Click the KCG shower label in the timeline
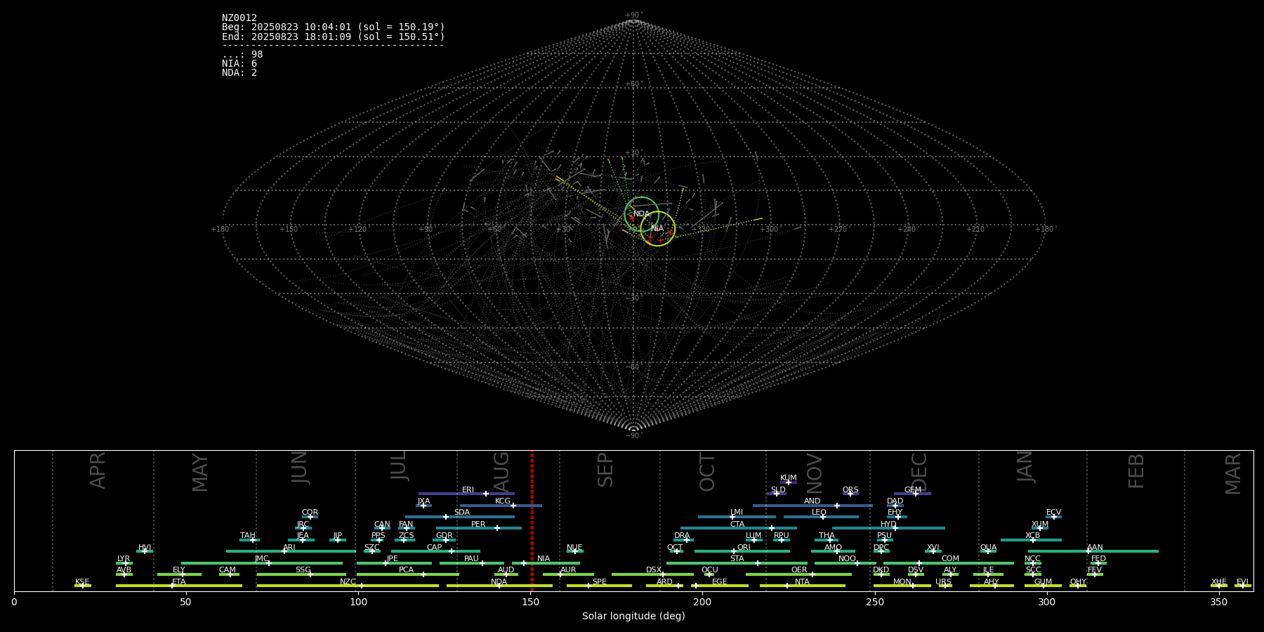The image size is (1264, 632). (503, 501)
